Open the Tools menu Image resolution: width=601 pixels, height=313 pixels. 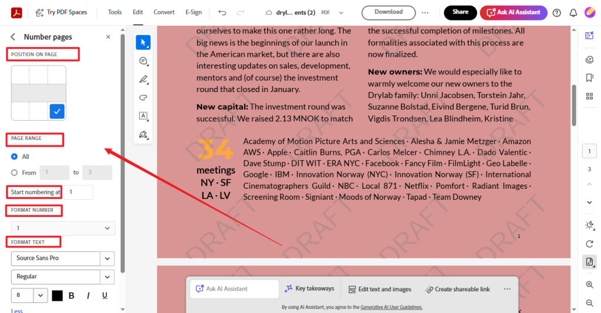coord(114,12)
